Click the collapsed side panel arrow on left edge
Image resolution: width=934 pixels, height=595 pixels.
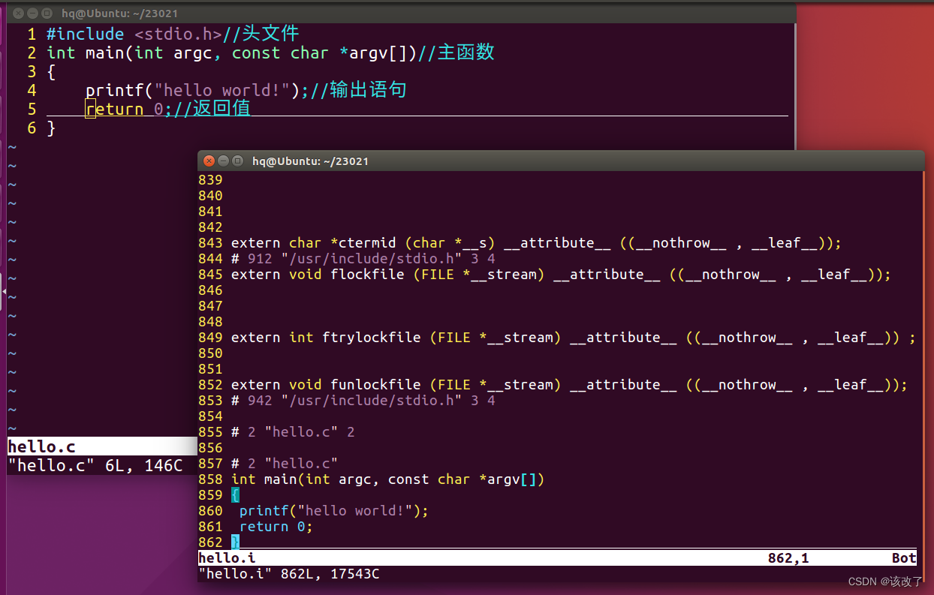pos(3,293)
